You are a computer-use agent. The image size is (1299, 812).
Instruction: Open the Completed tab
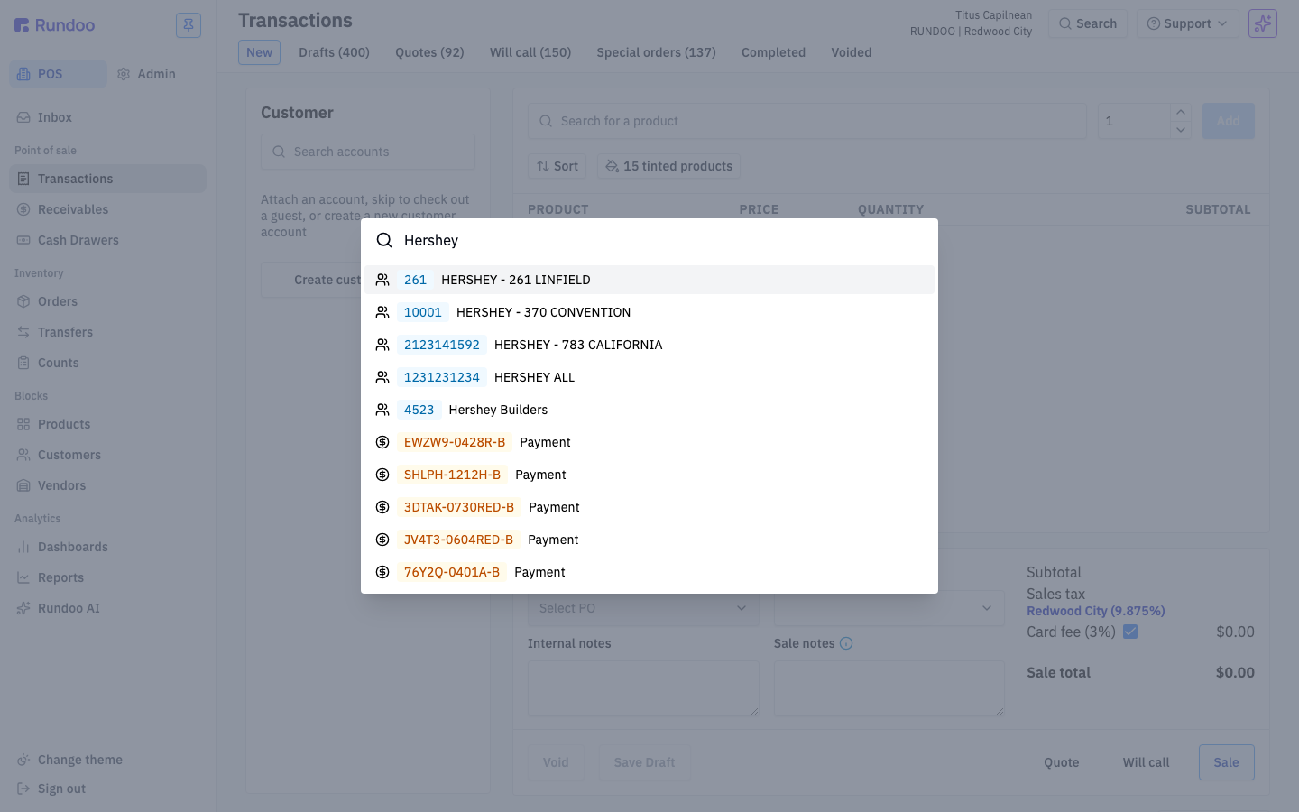tap(773, 52)
